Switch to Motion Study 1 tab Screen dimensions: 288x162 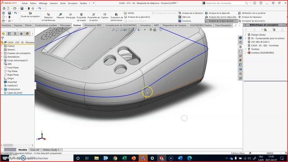[51, 150]
